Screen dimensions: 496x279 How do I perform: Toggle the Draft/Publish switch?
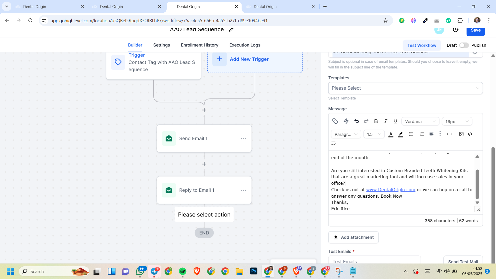(464, 45)
